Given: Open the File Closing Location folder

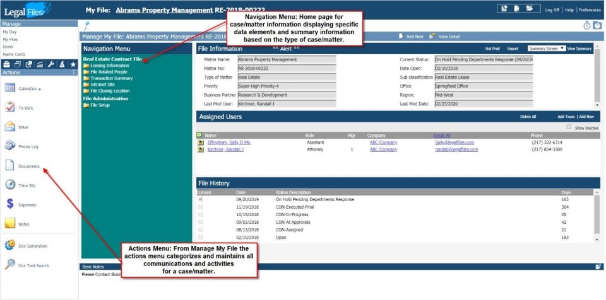Looking at the screenshot, I should point(106,91).
